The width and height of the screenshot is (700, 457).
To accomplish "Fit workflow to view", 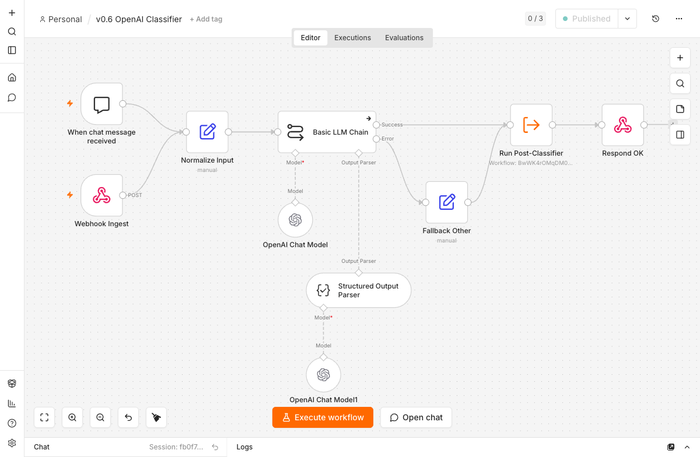I will pyautogui.click(x=44, y=417).
